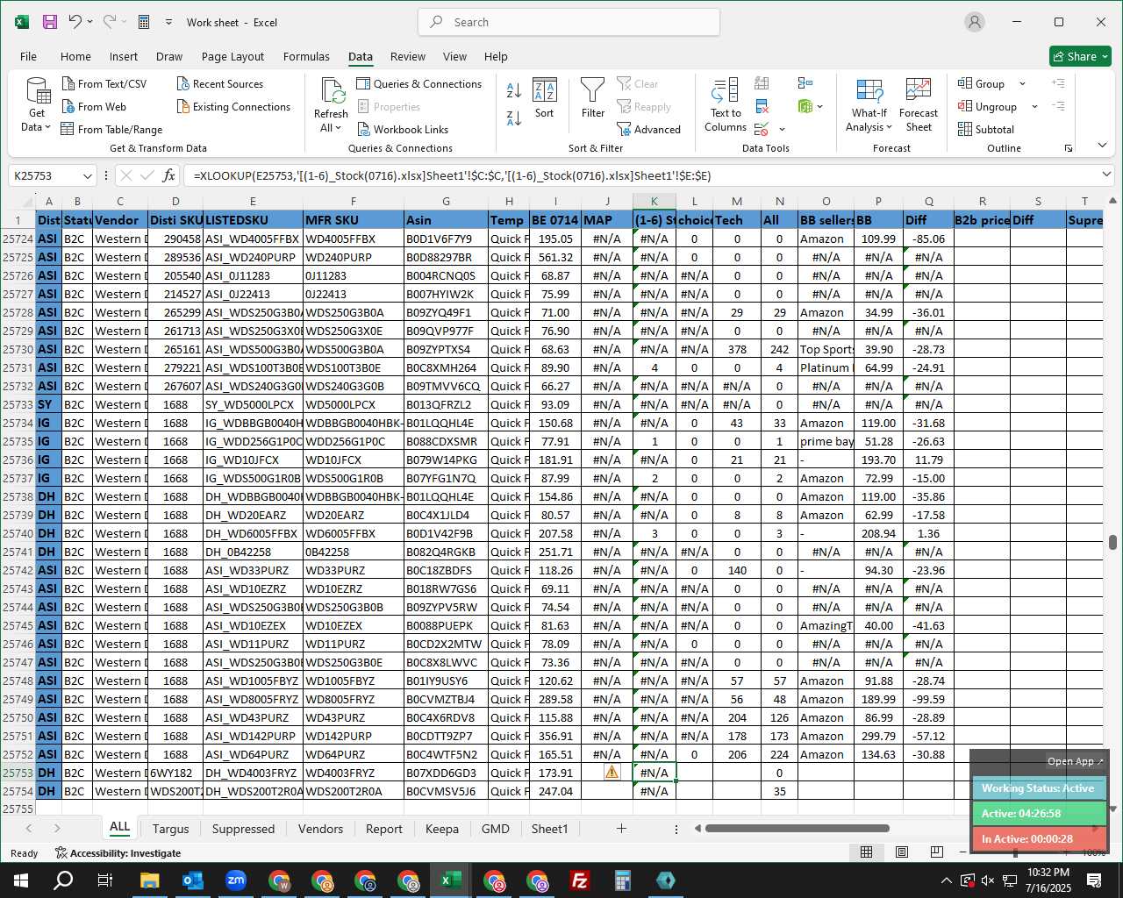Click the Data Validation icon

pyautogui.click(x=761, y=129)
